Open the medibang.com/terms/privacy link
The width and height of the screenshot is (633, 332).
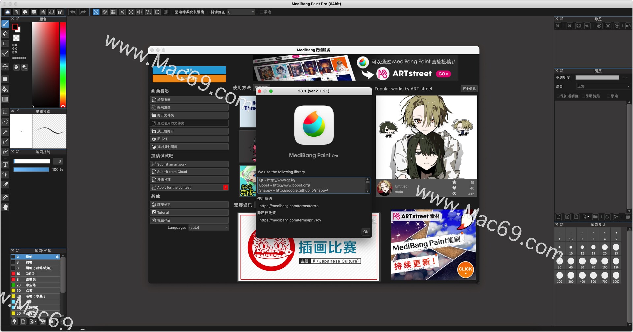point(290,220)
